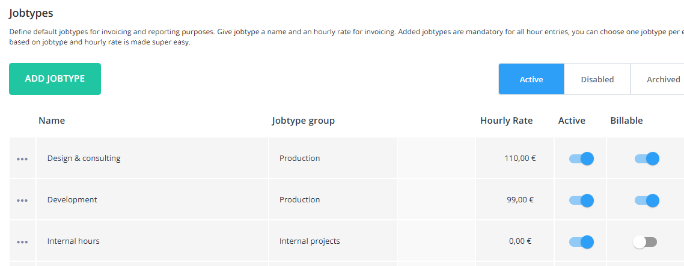Open Production group for Design & consulting
The height and width of the screenshot is (266, 684).
333,158
